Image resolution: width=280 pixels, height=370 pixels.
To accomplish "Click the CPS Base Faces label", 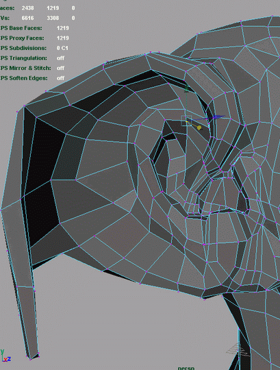I will tap(21, 28).
